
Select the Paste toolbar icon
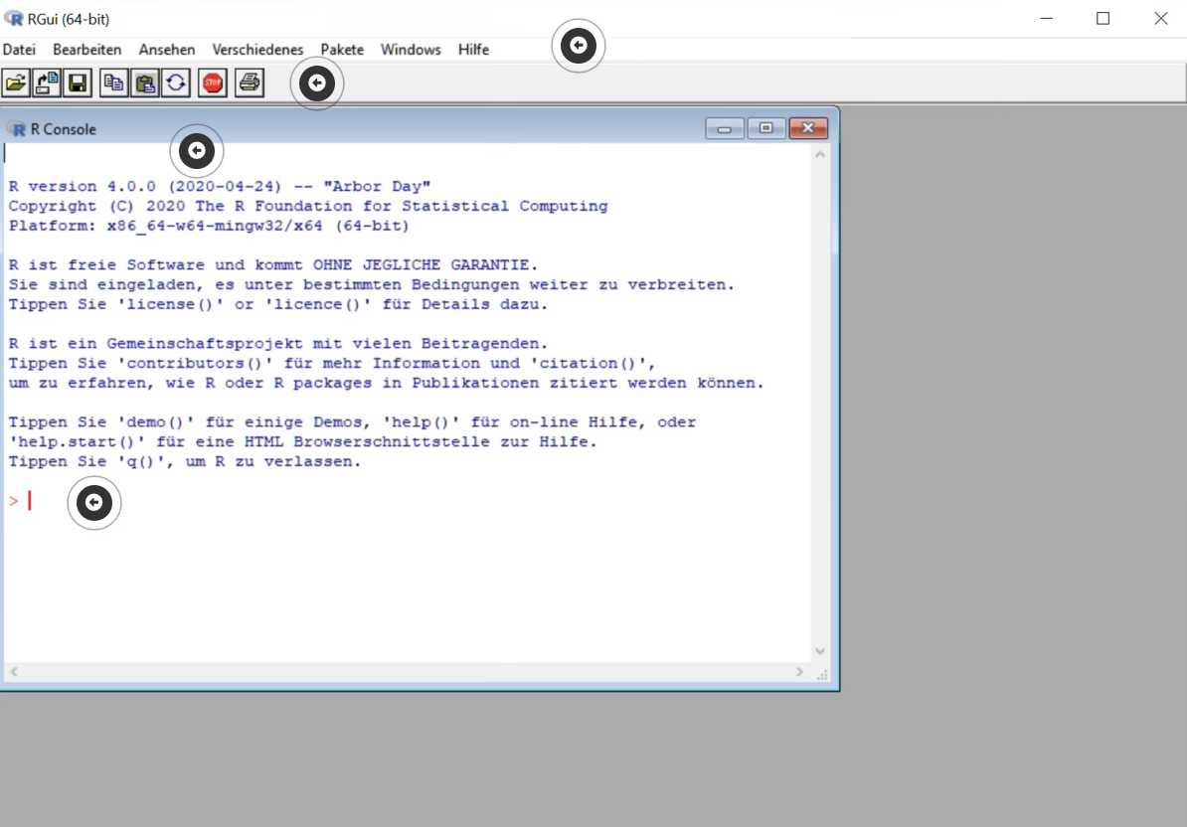click(144, 83)
